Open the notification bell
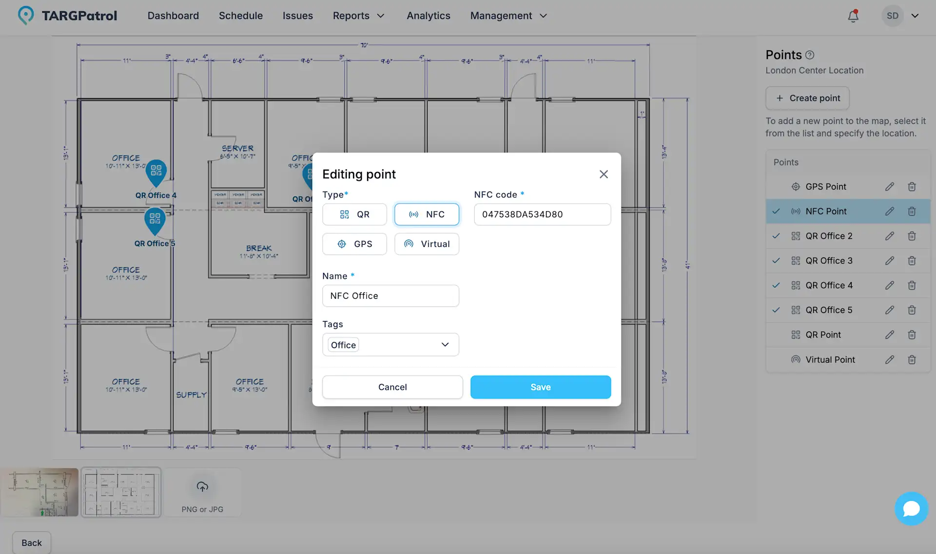This screenshot has width=936, height=554. click(x=853, y=16)
